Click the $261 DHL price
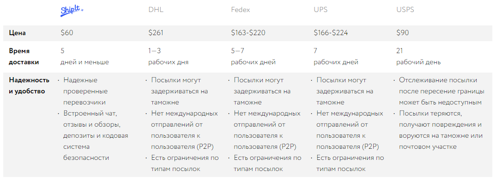This screenshot has height=183, width=496. pos(156,33)
